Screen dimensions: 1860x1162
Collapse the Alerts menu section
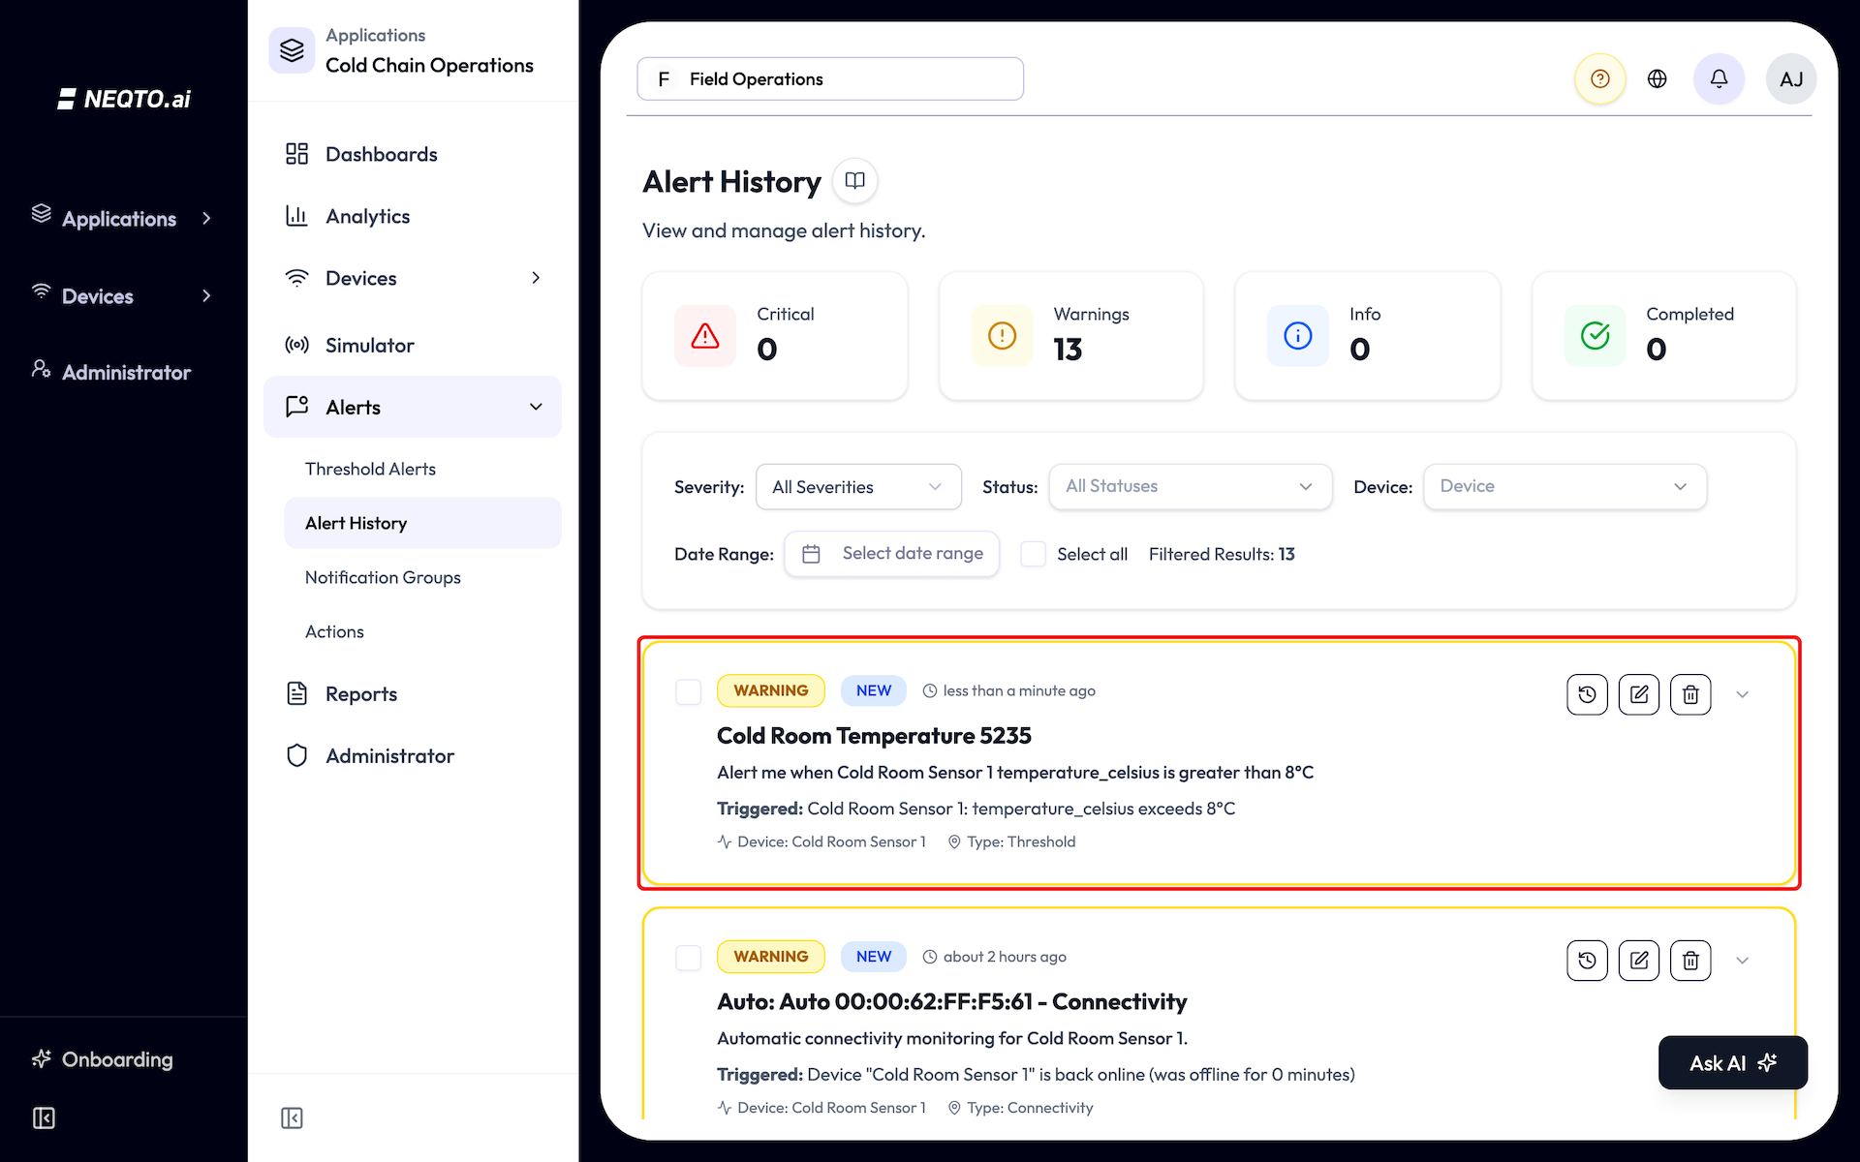(x=413, y=407)
